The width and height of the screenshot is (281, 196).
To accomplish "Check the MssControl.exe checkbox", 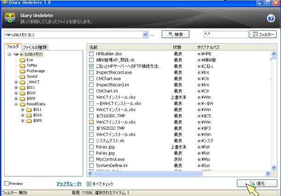I will click(x=91, y=159).
